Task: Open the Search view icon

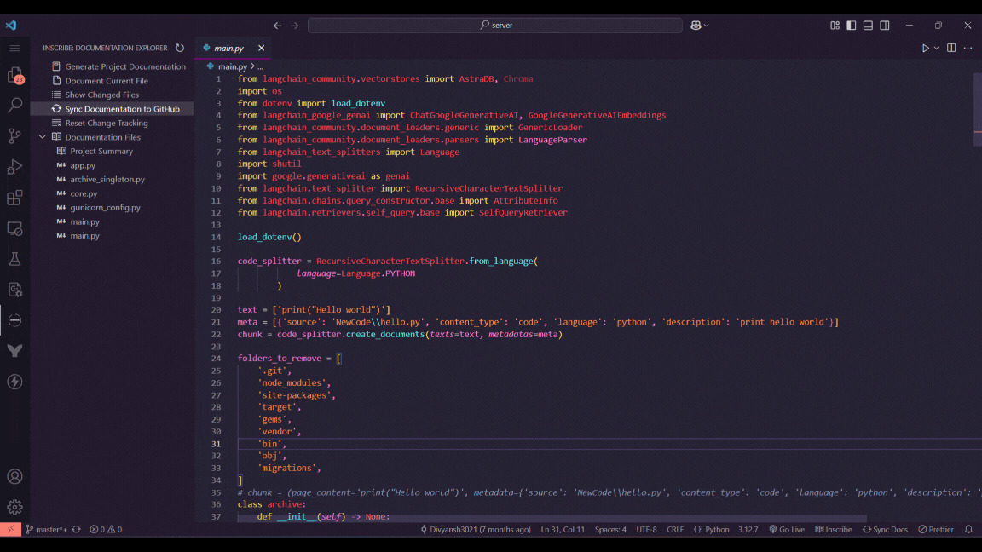Action: tap(15, 105)
